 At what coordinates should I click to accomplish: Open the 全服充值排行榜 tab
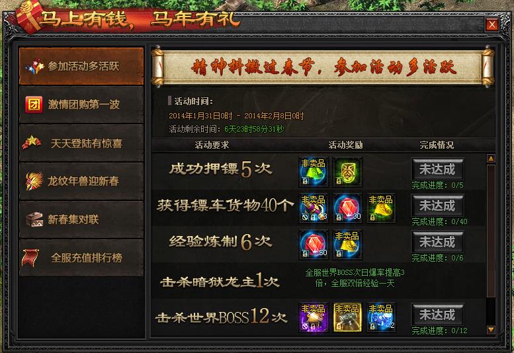(x=81, y=258)
